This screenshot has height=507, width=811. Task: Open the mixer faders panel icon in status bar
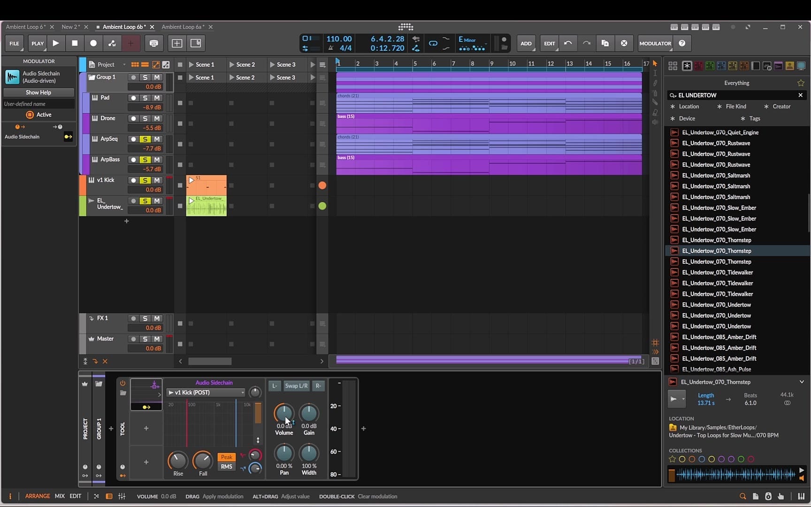122,496
